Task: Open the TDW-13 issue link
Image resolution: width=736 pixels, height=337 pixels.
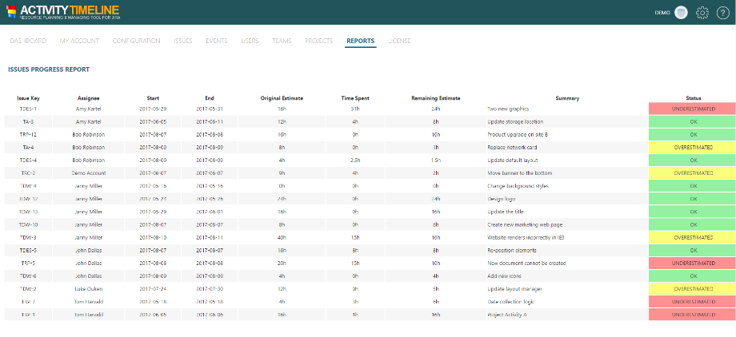Action: pyautogui.click(x=28, y=212)
